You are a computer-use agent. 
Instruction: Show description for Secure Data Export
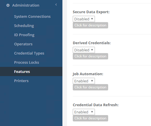tap(90, 25)
